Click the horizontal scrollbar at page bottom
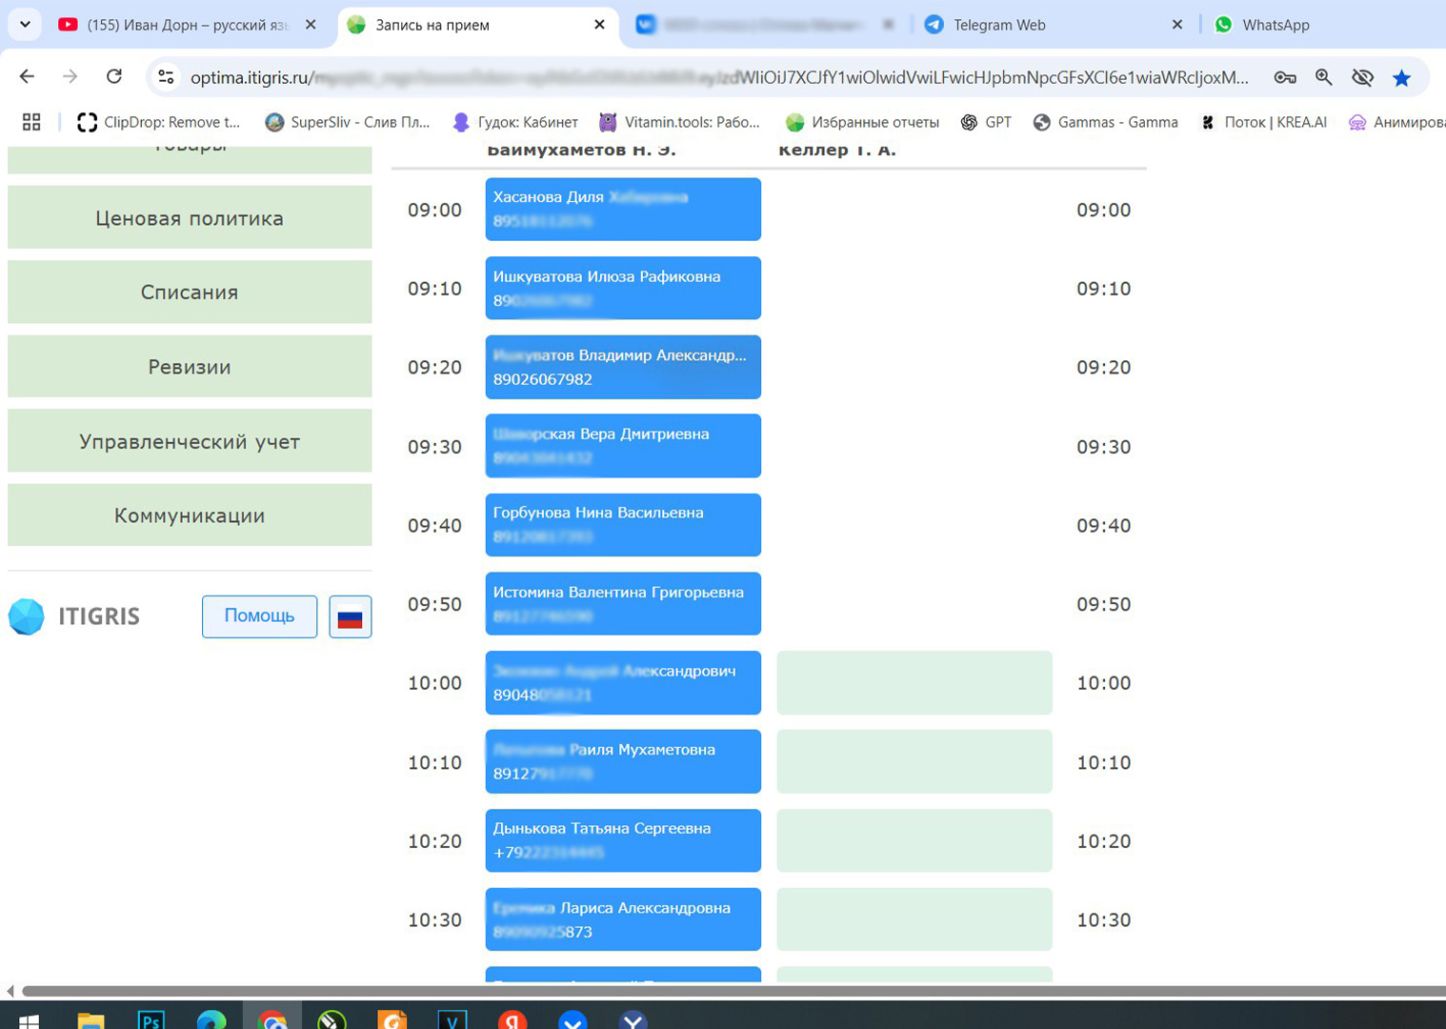Image resolution: width=1446 pixels, height=1029 pixels. [x=724, y=991]
